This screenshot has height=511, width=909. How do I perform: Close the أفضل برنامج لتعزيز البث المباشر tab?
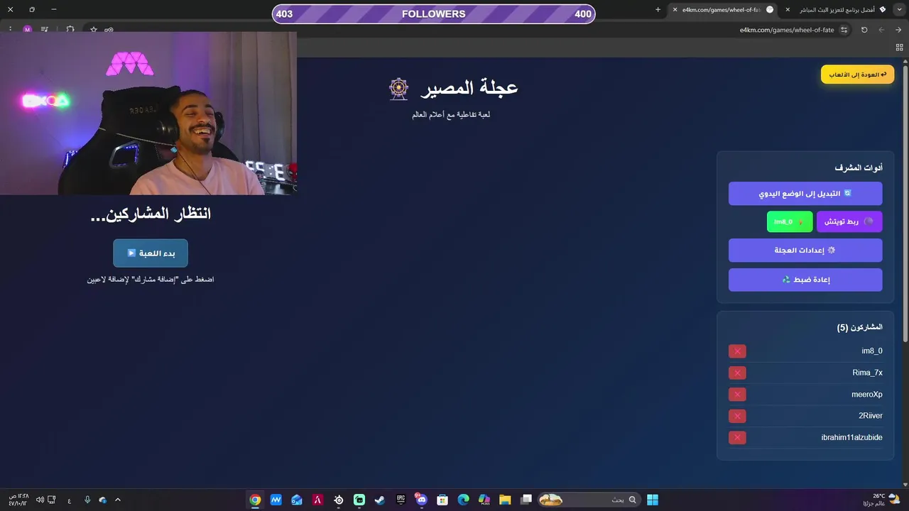pos(788,10)
